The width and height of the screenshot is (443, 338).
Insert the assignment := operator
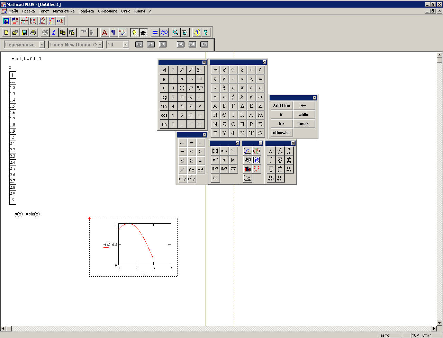182,142
